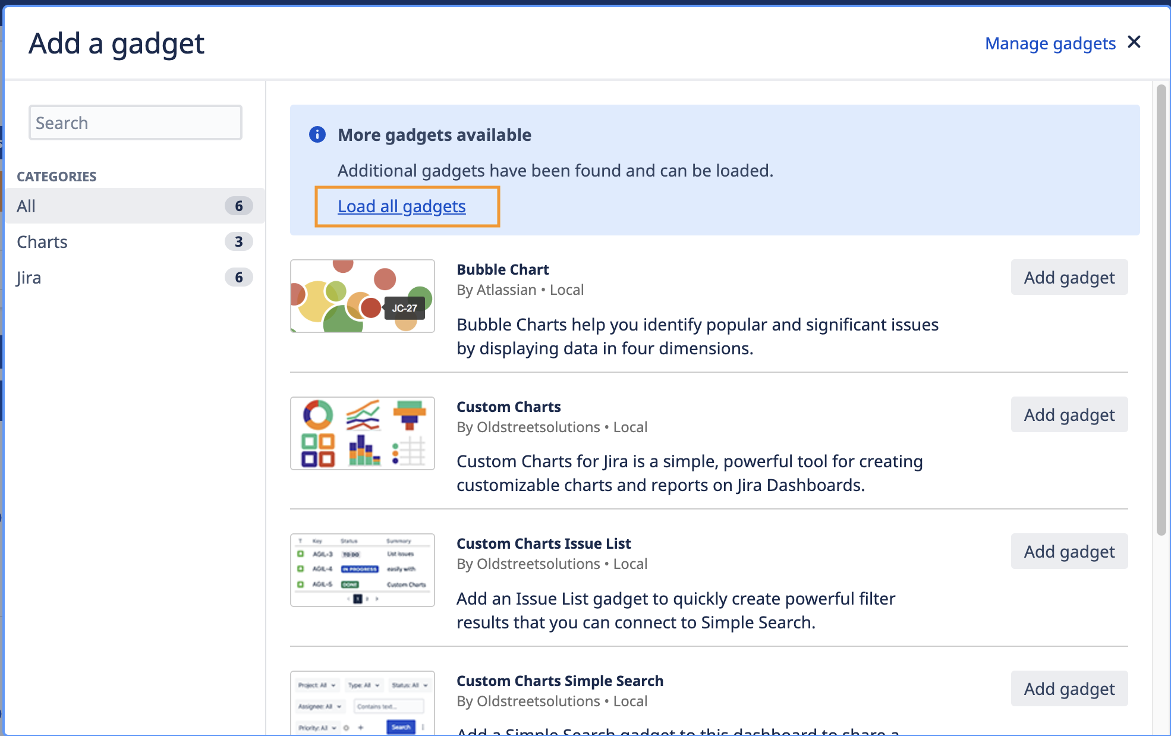Click the Custom Charts Issue List thumbnail
1171x736 pixels.
(x=363, y=570)
